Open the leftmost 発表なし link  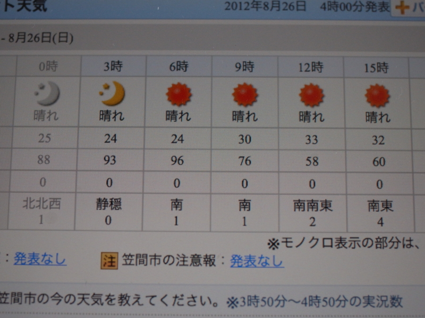[x=40, y=259]
